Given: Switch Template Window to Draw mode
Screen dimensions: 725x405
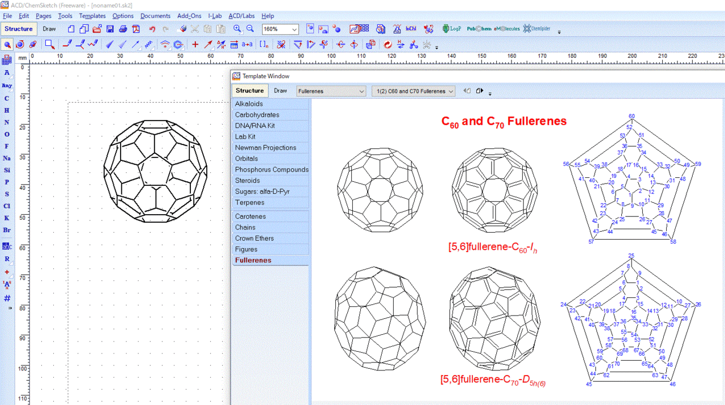Looking at the screenshot, I should tap(280, 91).
